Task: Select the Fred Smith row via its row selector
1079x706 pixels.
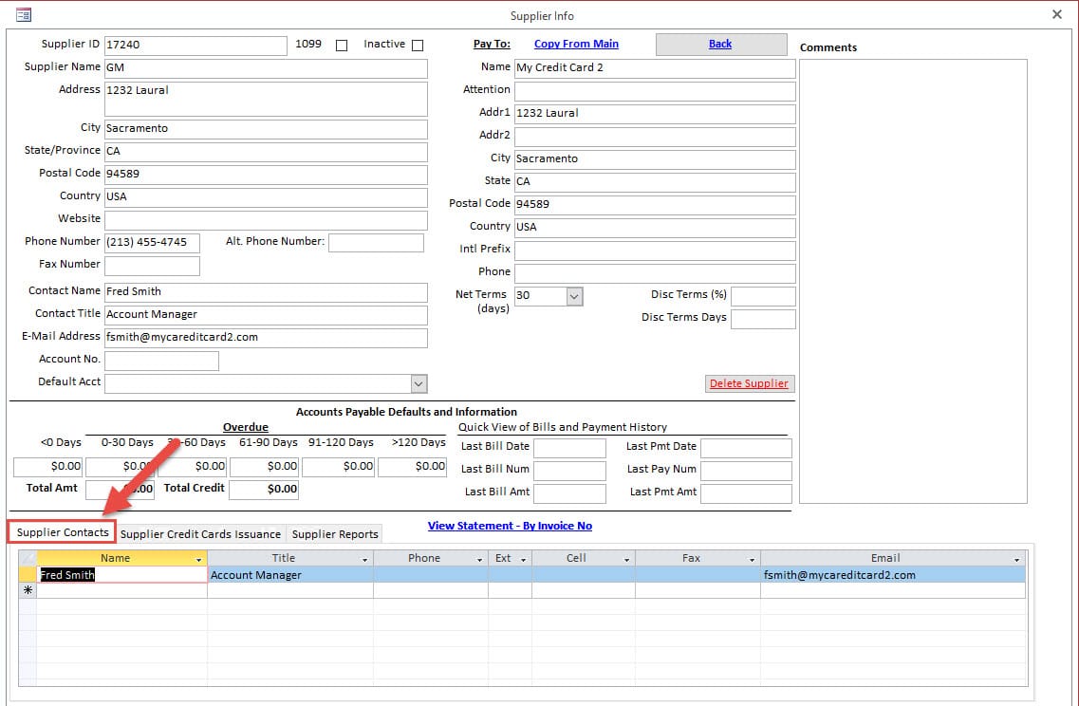Action: [x=28, y=575]
